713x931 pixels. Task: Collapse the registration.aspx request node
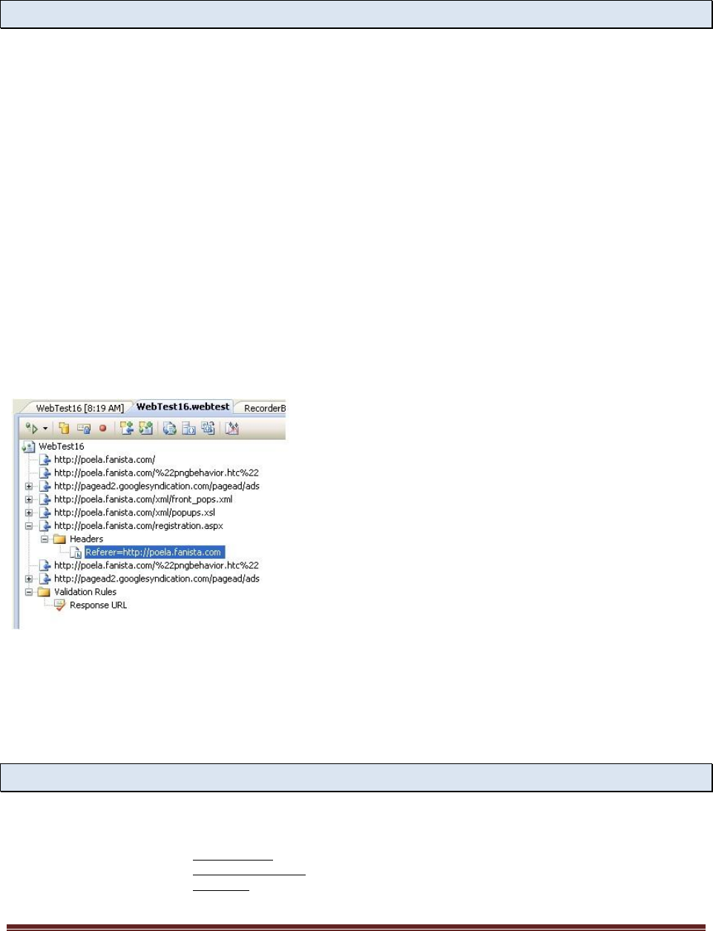click(29, 526)
